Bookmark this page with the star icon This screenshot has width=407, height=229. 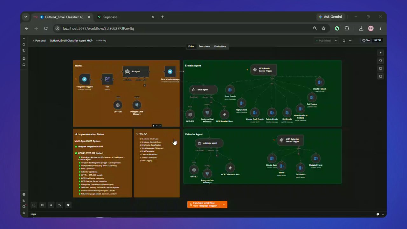[x=324, y=28]
